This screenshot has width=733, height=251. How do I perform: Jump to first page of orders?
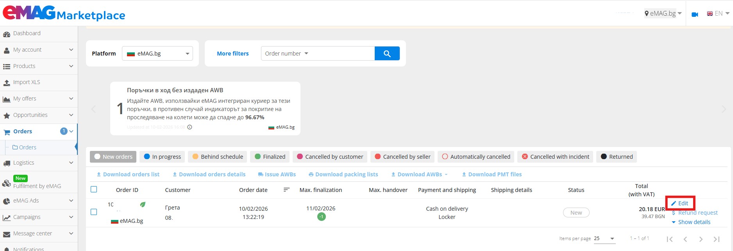click(670, 239)
